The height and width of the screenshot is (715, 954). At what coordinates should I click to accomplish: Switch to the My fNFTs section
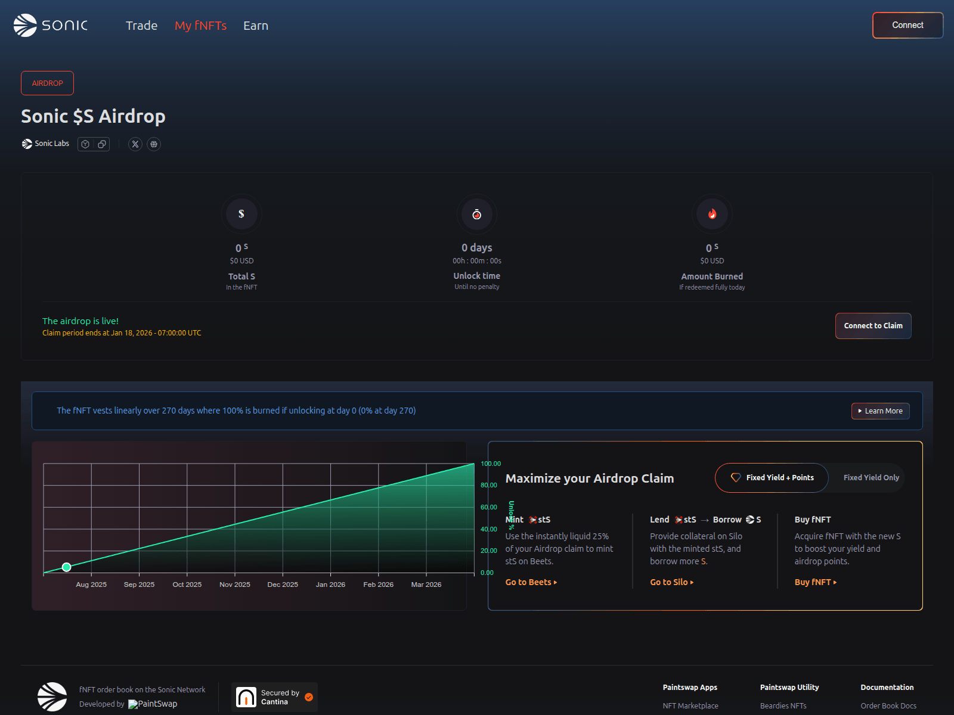[x=200, y=26]
